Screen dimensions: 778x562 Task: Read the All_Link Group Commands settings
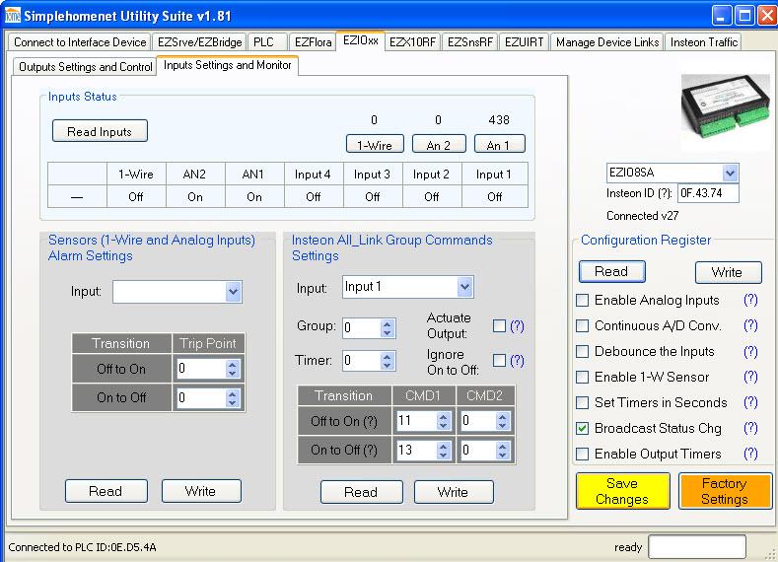[x=361, y=492]
